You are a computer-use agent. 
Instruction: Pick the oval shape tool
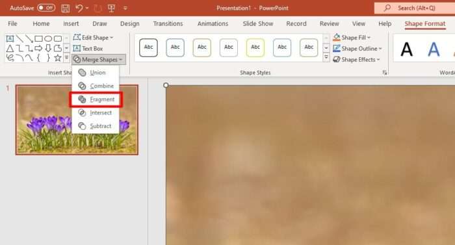48,38
